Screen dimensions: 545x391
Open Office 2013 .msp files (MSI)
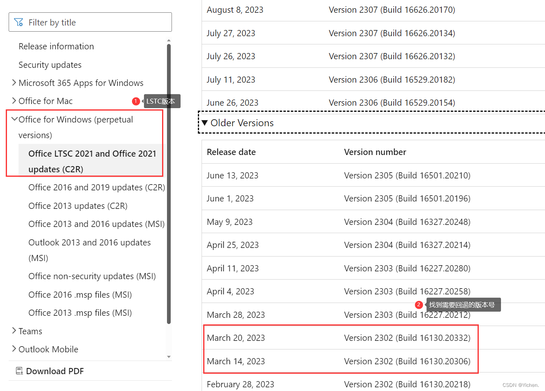tap(80, 313)
